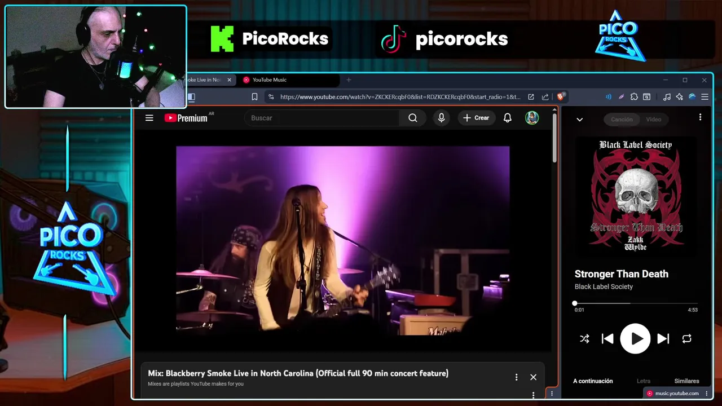
Task: Click the YouTube page vertical scrollbar
Action: 555,138
